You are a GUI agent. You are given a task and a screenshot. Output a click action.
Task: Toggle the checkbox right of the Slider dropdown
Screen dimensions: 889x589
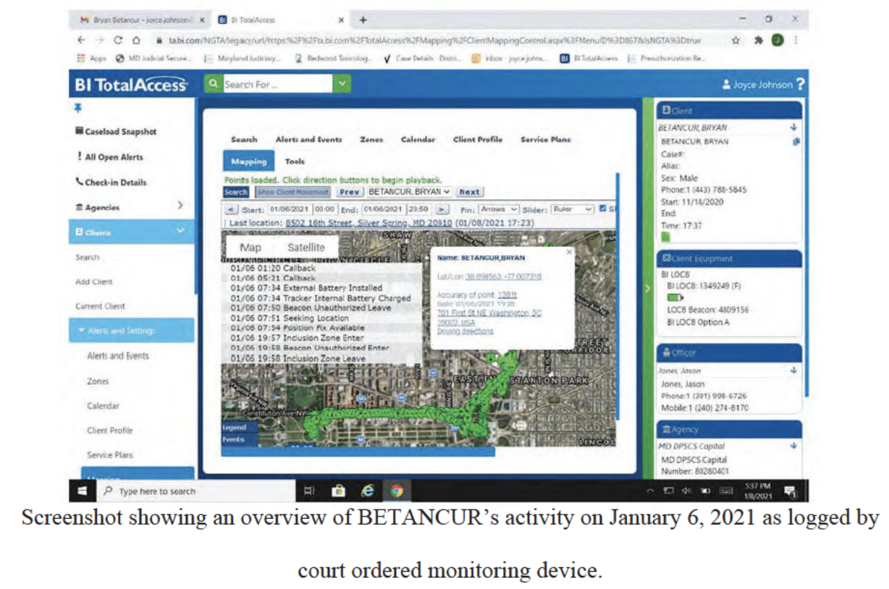[x=602, y=209]
